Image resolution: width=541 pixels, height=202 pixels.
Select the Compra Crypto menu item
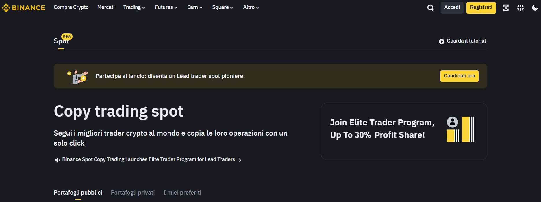click(71, 7)
